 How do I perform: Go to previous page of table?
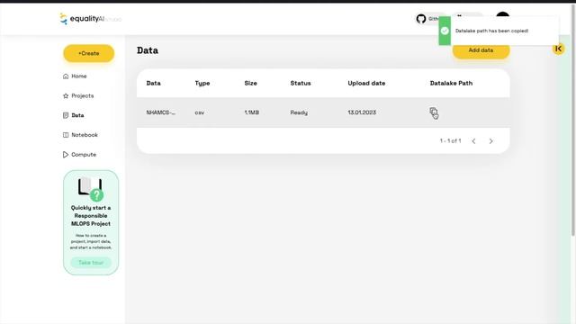474,141
